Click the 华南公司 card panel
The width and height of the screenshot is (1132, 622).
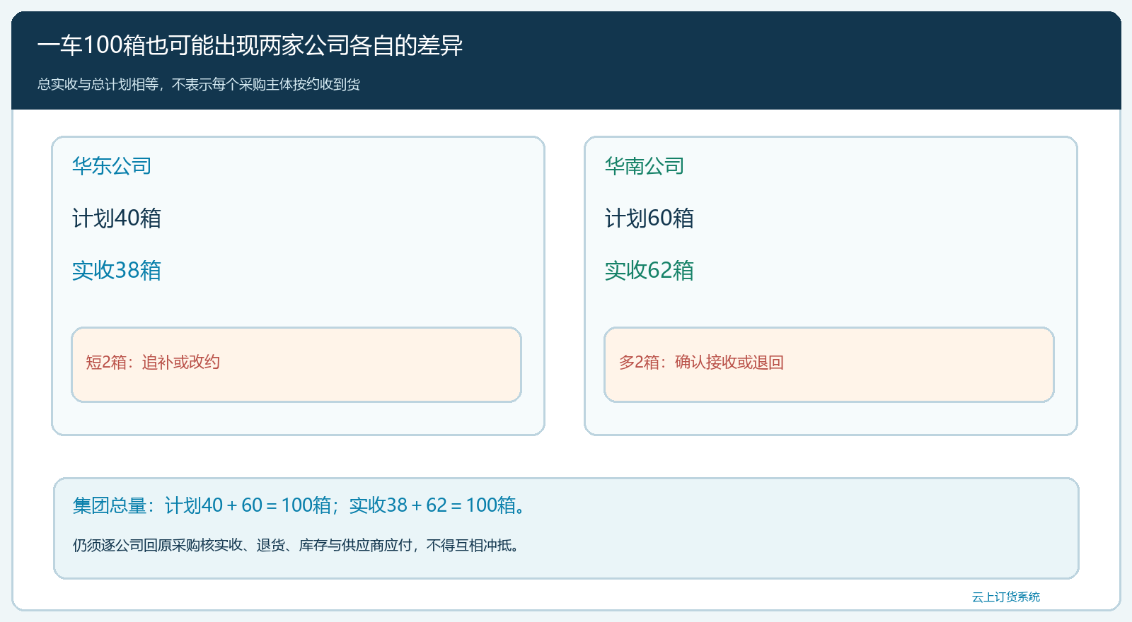click(x=831, y=286)
